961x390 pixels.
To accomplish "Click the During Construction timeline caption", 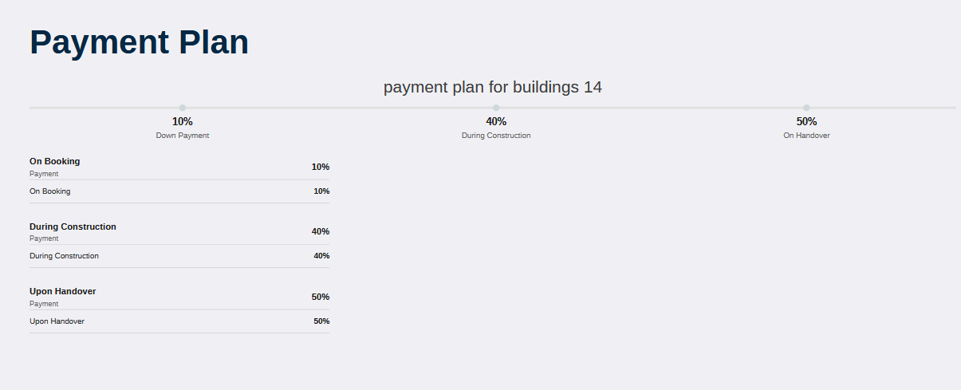I will tap(496, 136).
